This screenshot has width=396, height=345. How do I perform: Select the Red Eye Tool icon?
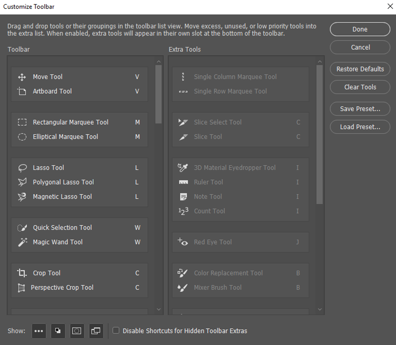183,242
